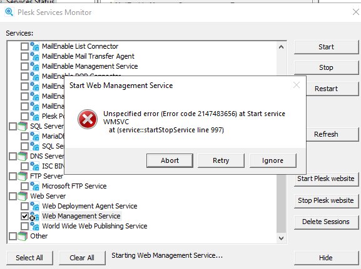Click Start Plesk website button

point(326,179)
